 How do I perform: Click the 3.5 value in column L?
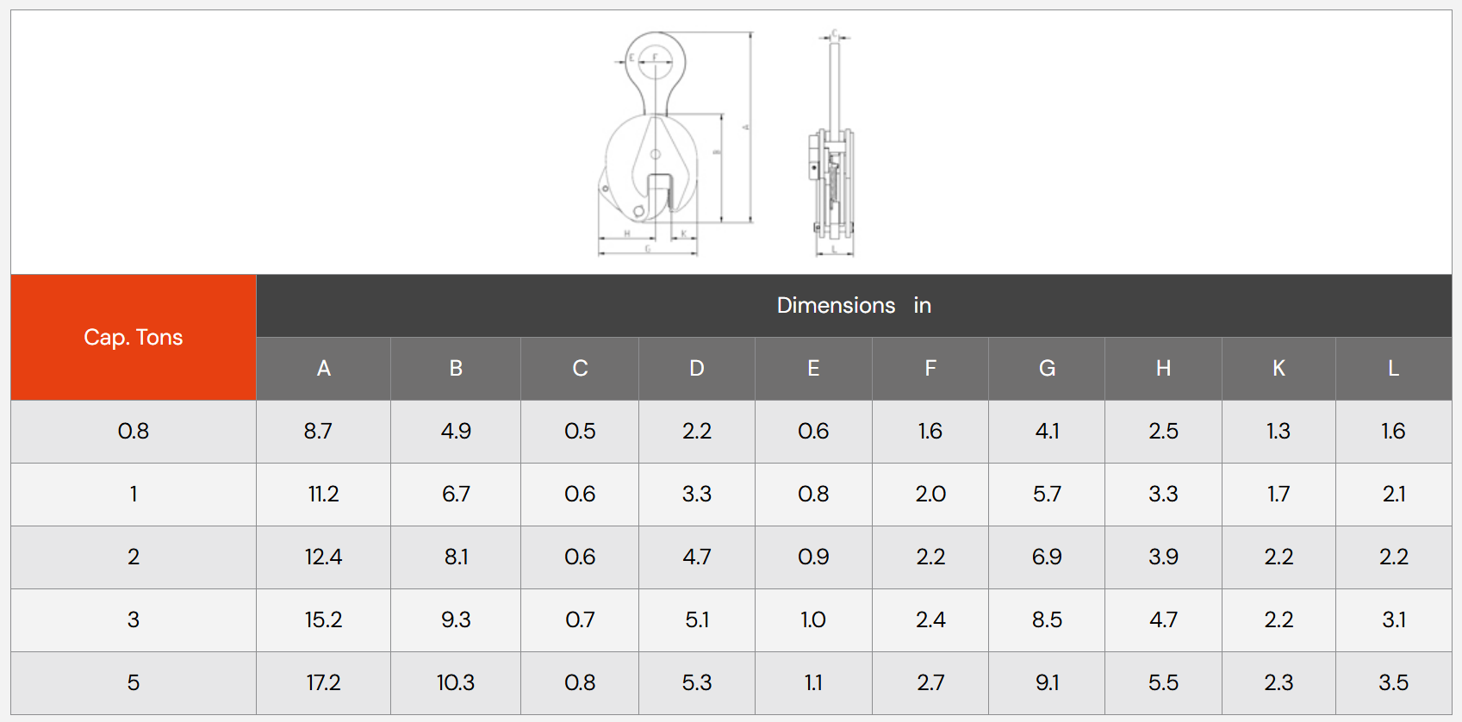click(1394, 683)
